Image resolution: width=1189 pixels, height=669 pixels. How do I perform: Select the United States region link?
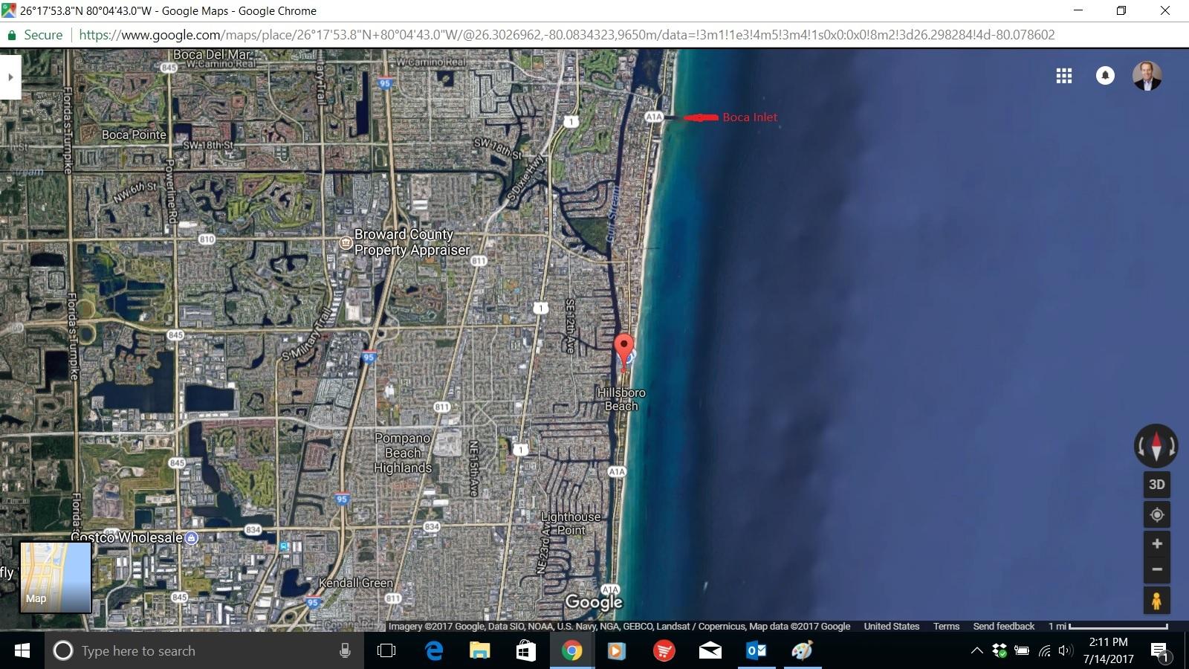tap(891, 627)
